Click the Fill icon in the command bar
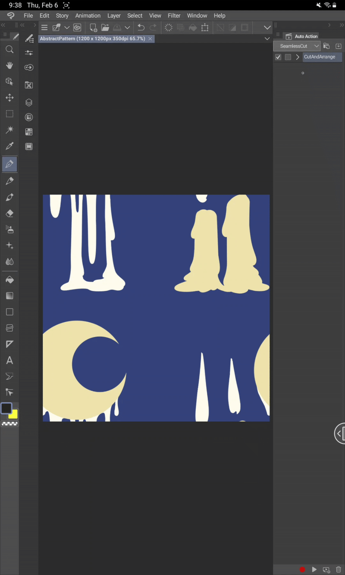Viewport: 345px width, 575px height. [x=193, y=28]
